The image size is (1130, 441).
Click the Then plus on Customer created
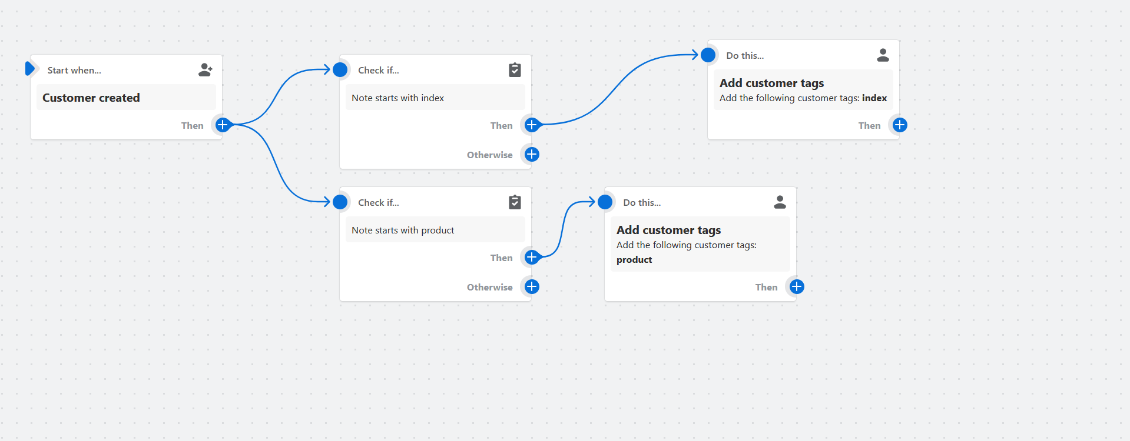pyautogui.click(x=223, y=125)
